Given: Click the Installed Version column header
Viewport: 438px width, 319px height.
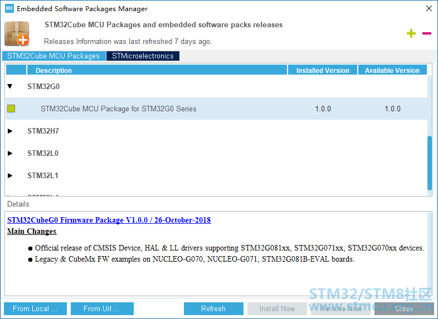Looking at the screenshot, I should [x=323, y=70].
